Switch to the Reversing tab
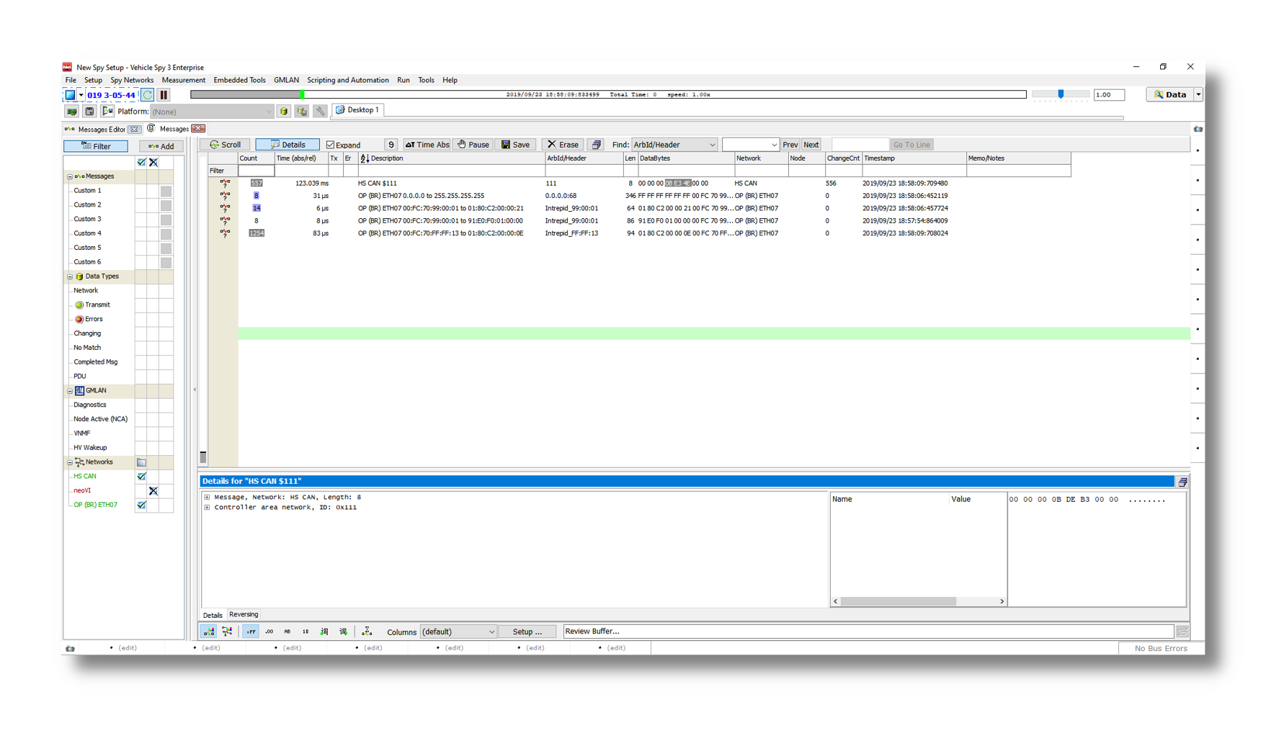Image resolution: width=1284 pixels, height=733 pixels. [244, 615]
